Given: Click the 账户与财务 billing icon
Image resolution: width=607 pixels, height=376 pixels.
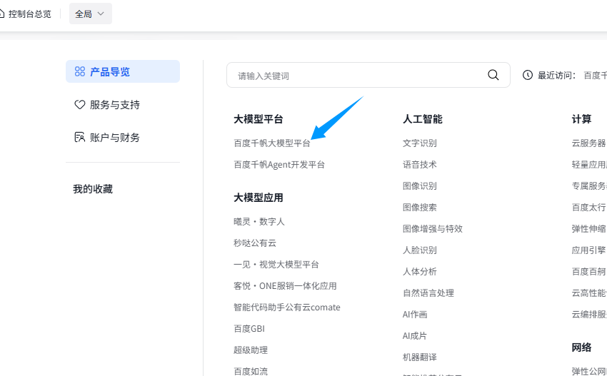Looking at the screenshot, I should (80, 138).
